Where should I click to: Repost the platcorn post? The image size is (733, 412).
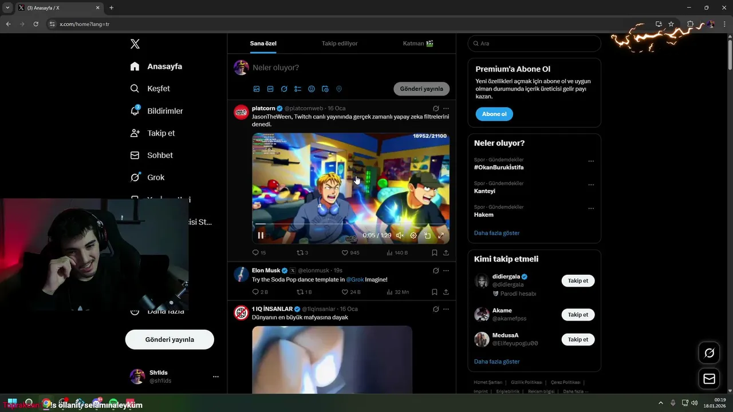pos(302,253)
